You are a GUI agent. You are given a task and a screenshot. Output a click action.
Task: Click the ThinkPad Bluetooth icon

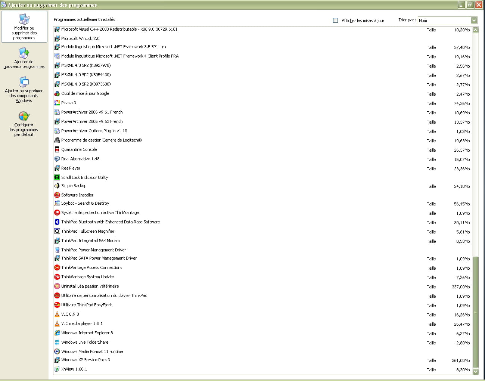(x=57, y=222)
